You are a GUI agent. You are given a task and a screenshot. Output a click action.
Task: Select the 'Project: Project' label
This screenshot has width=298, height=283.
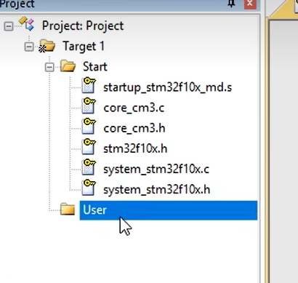83,25
